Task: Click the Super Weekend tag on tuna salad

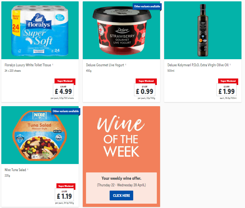Action: pyautogui.click(x=66, y=186)
